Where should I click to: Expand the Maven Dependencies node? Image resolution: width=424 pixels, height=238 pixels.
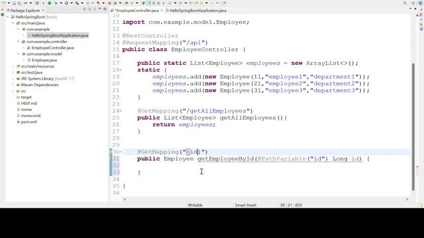point(13,85)
